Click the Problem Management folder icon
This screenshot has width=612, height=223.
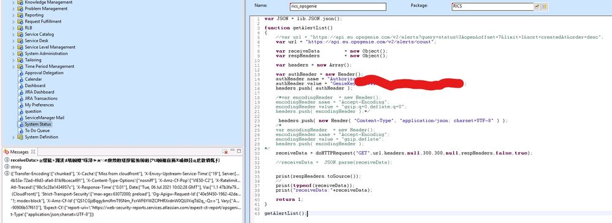[x=20, y=9]
